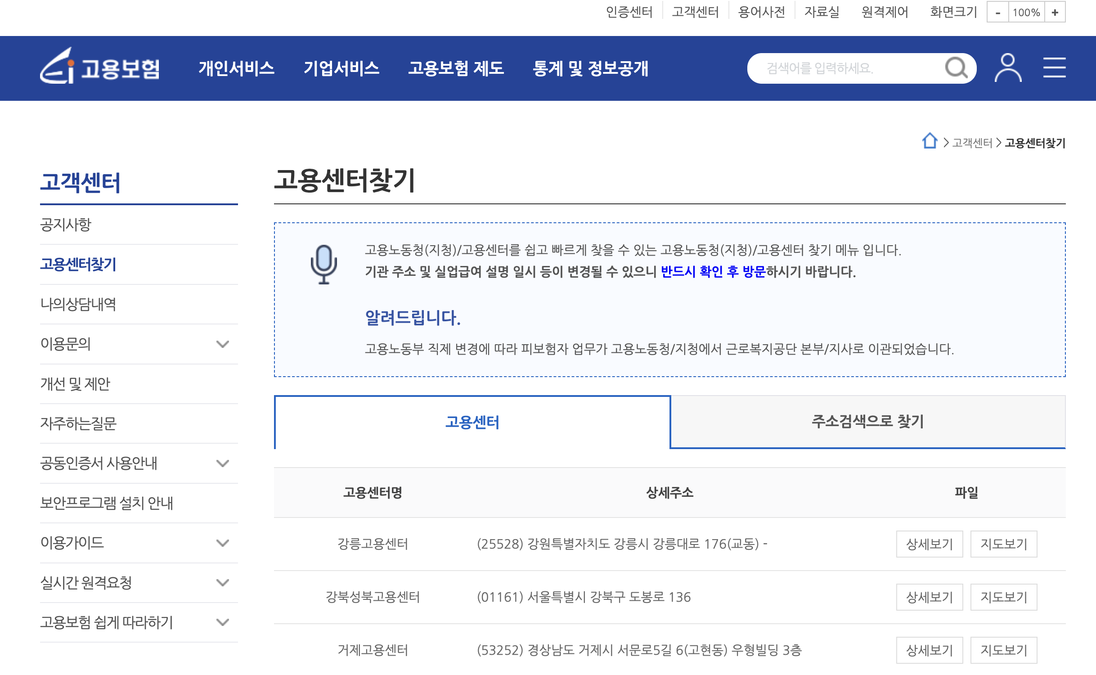Click the 고용보험 logo
Image resolution: width=1096 pixels, height=675 pixels.
point(100,67)
